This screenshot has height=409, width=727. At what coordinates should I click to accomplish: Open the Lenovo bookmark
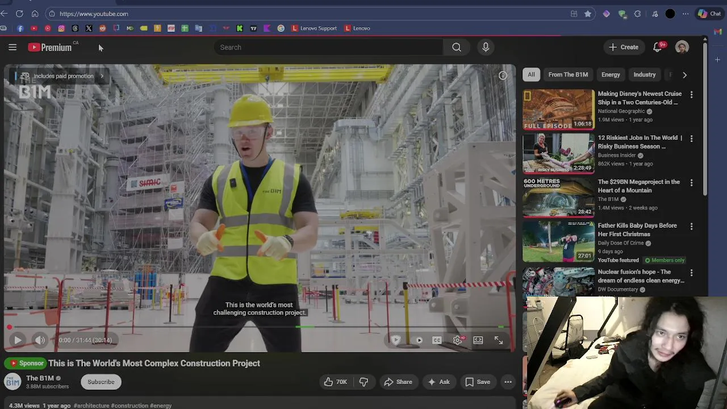[x=357, y=28]
